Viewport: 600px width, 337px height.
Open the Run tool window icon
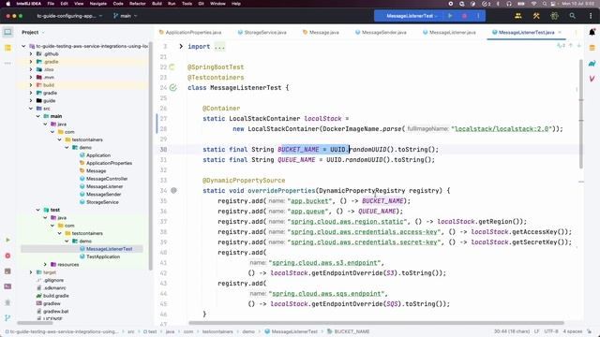pyautogui.click(x=7, y=240)
